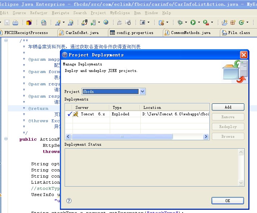Image resolution: width=257 pixels, height=213 pixels.
Task: Click the pyramid with magnifier icon
Action: click(x=71, y=22)
